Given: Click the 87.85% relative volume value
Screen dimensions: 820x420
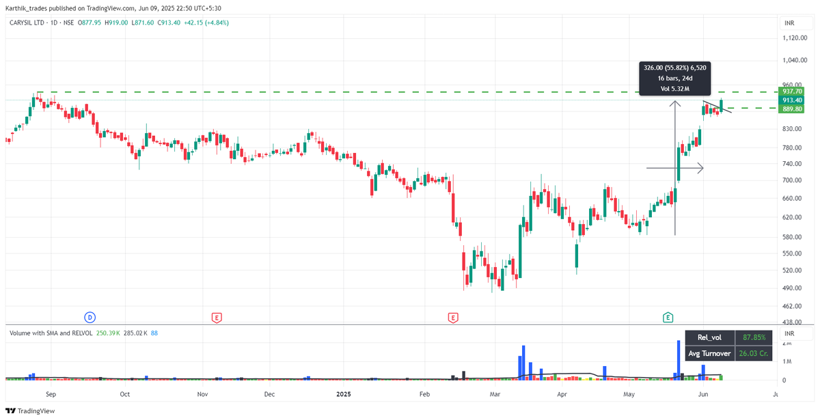Looking at the screenshot, I should (754, 337).
